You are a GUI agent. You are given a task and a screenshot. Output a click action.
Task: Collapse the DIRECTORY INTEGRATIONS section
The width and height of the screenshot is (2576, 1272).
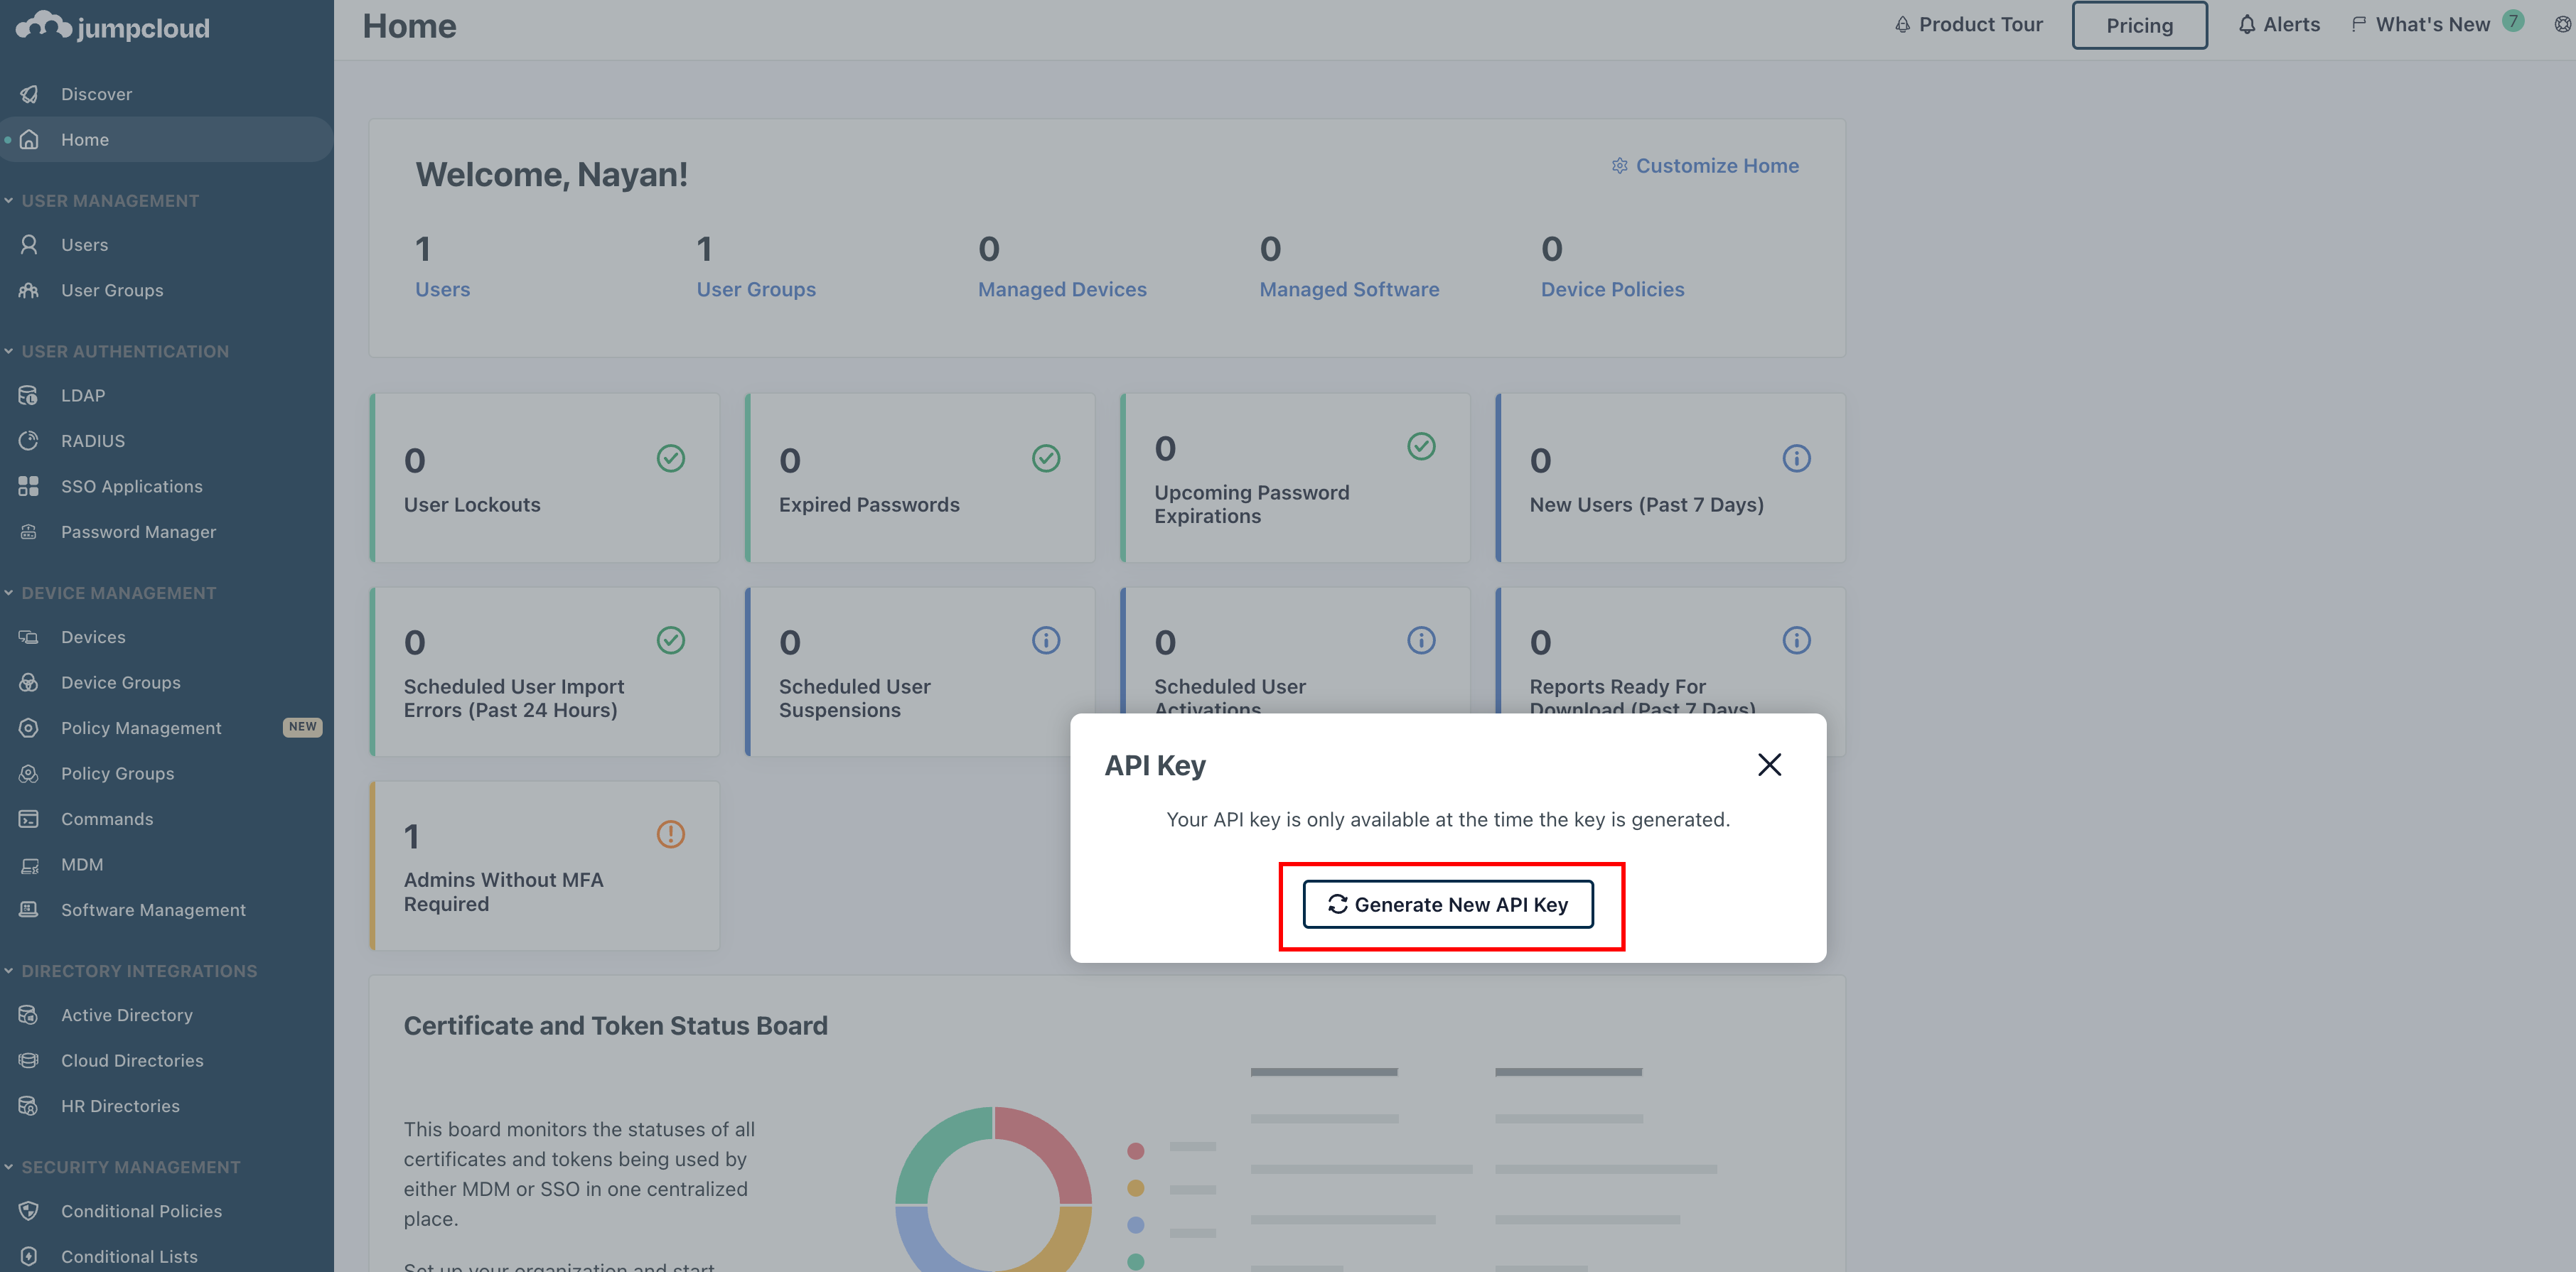pyautogui.click(x=9, y=971)
